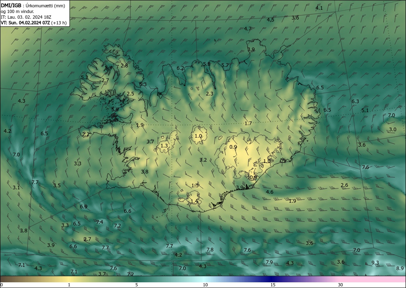Click the precipitation value 3.0
This screenshot has width=406, height=288.
393,130
